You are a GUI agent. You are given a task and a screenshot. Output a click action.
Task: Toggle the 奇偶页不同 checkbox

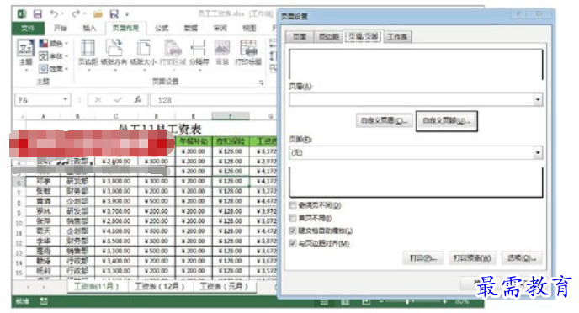click(x=293, y=205)
